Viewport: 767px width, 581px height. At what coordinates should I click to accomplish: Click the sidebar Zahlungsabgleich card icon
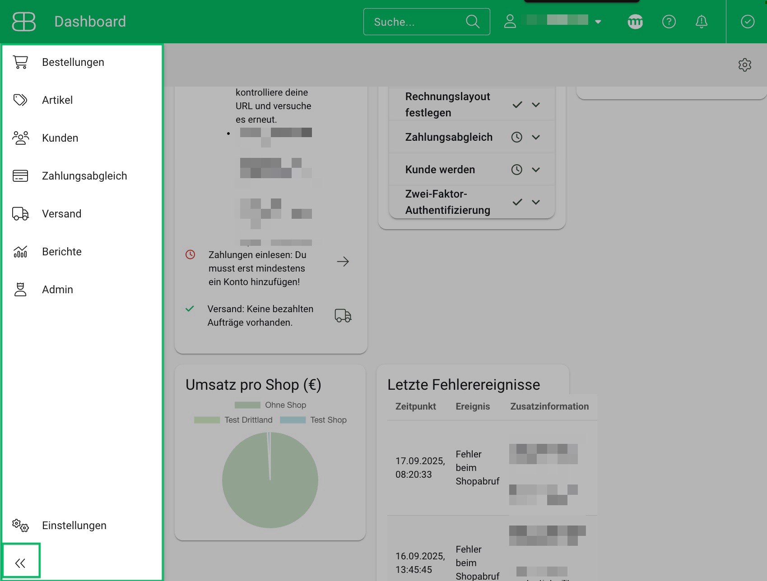click(20, 176)
